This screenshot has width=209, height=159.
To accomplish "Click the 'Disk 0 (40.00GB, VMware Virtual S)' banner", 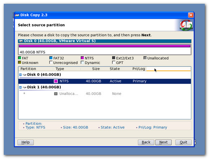I will [x=105, y=41].
